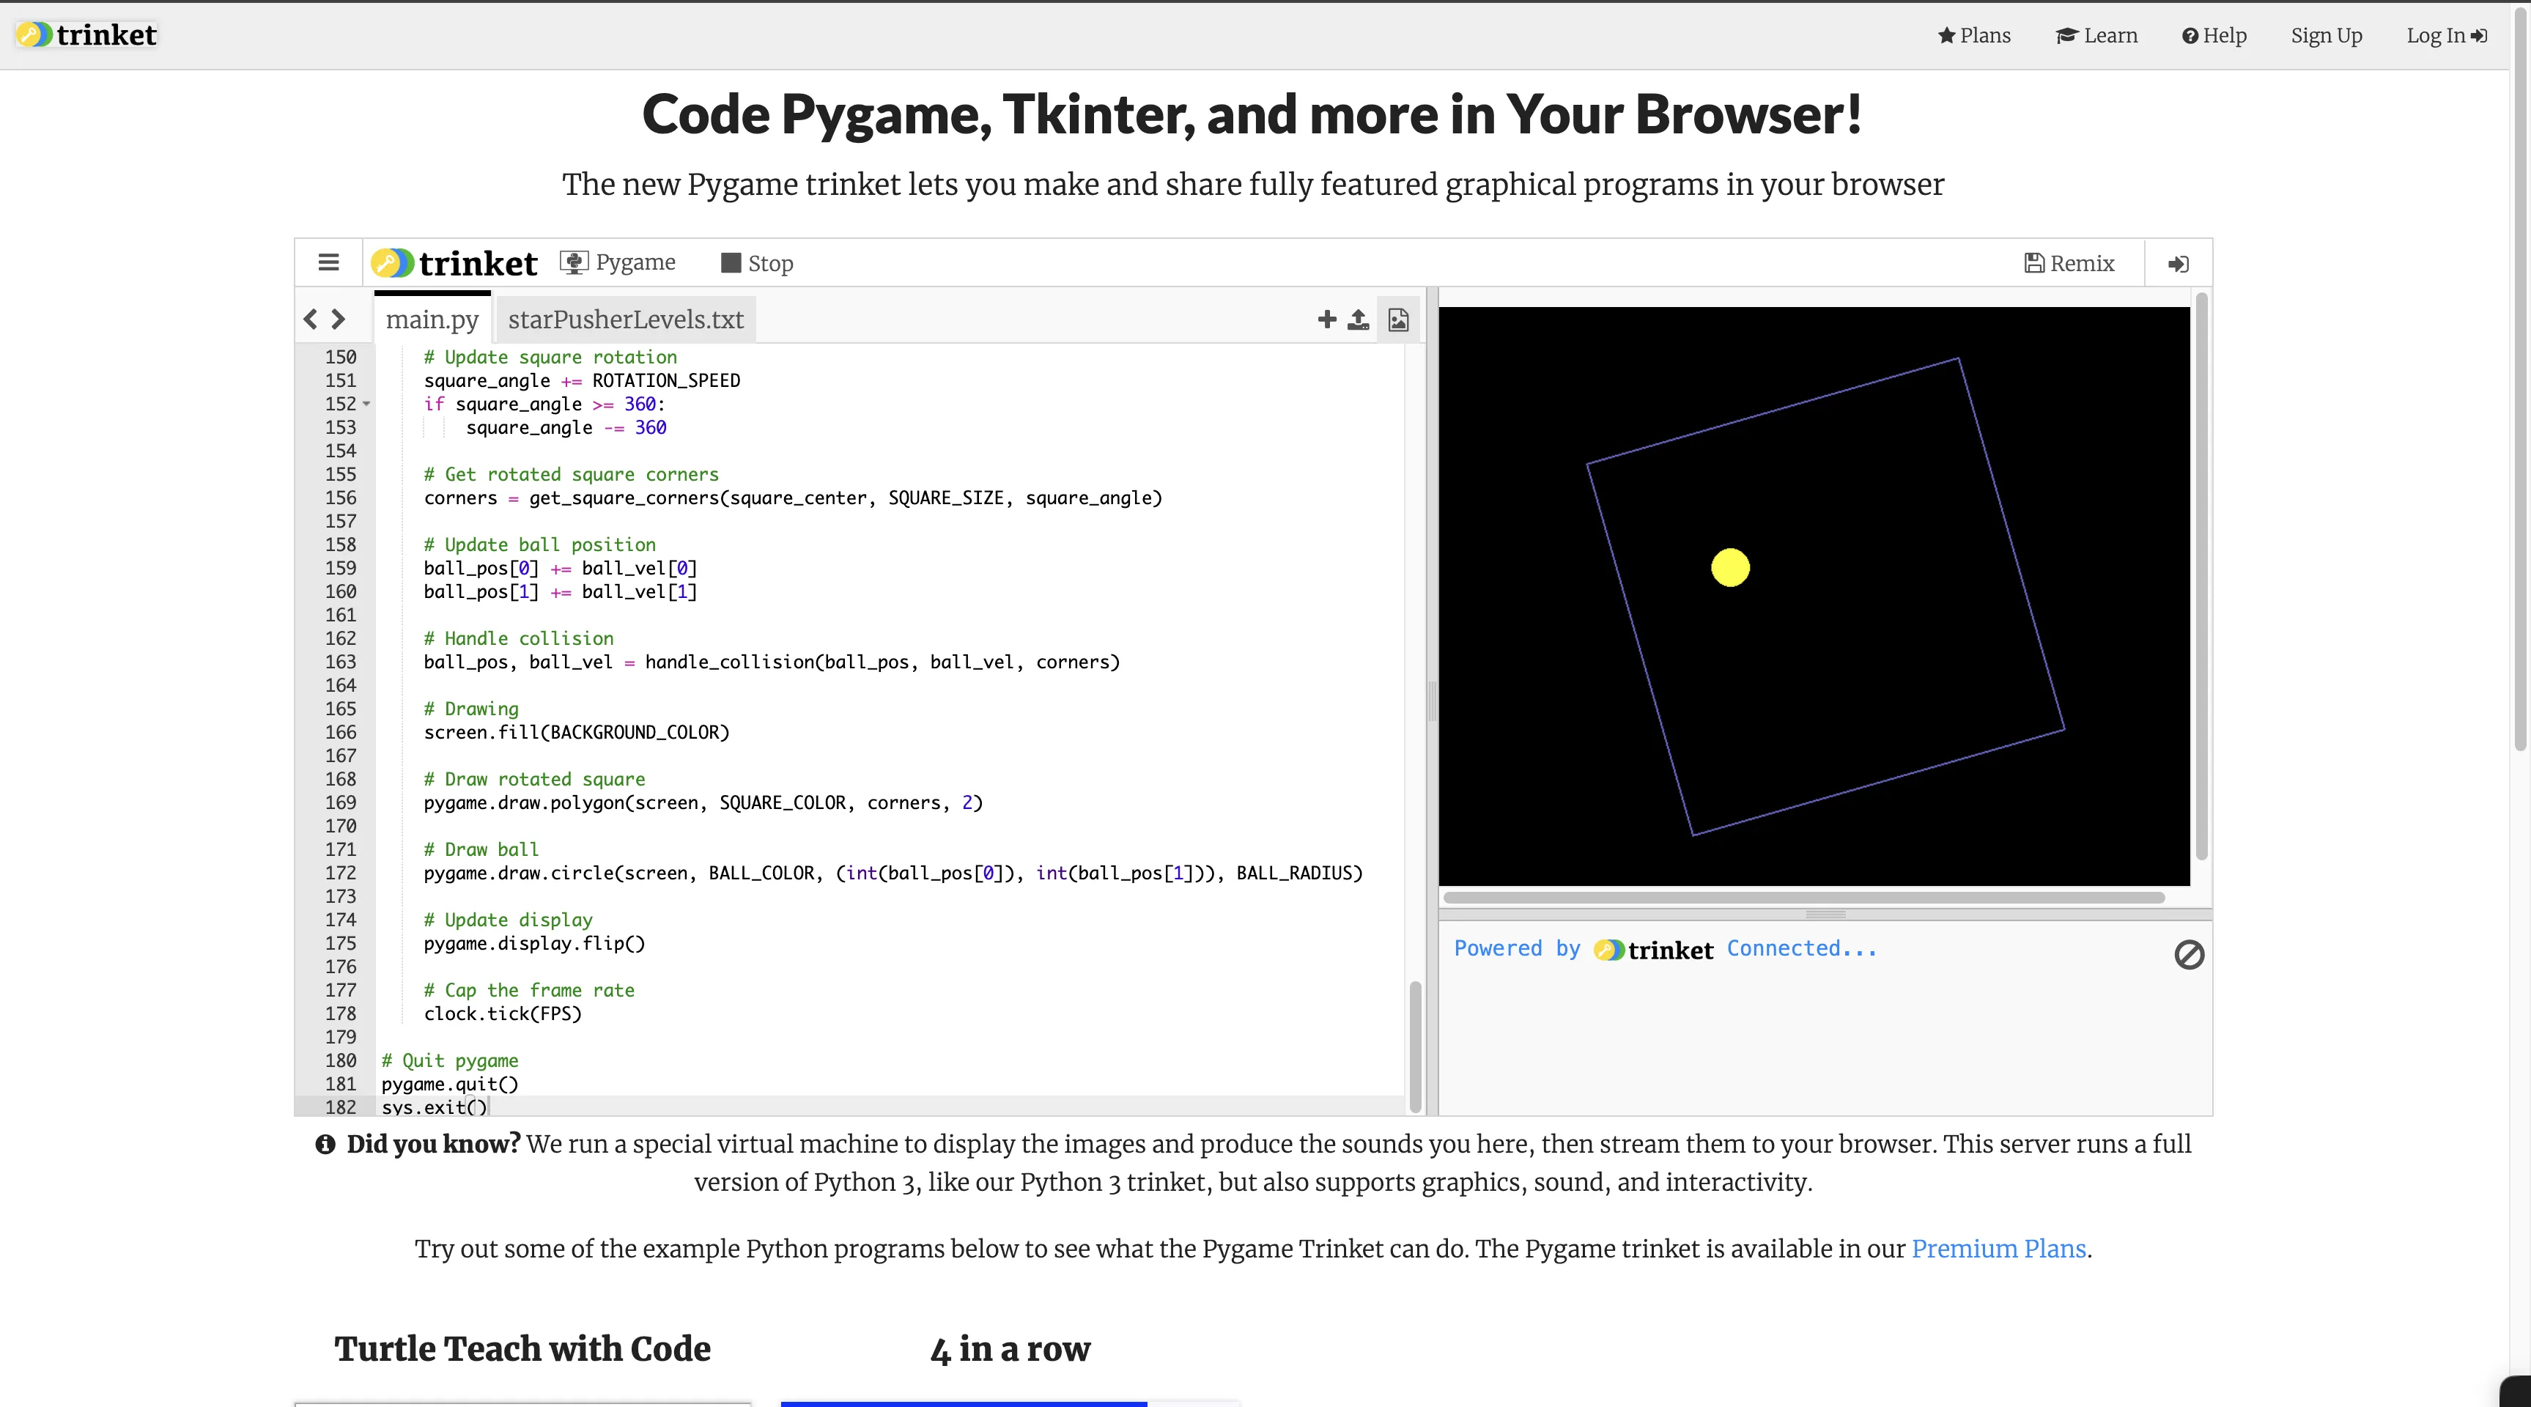Click the 'clock.tick(FPS)' line
Image resolution: width=2531 pixels, height=1407 pixels.
[x=502, y=1013]
